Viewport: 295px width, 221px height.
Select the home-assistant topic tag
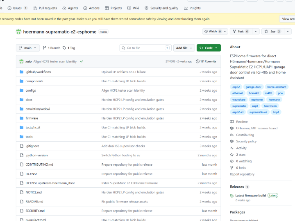tap(277, 87)
